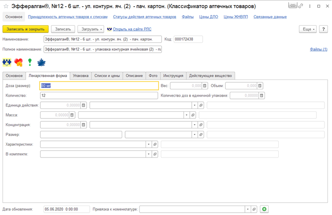Click the Полное наименование input field

[102, 49]
